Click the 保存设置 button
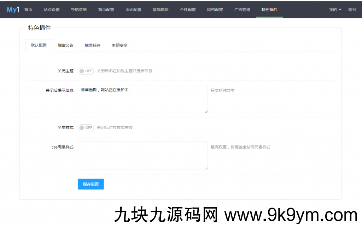The image size is (362, 228). (90, 184)
